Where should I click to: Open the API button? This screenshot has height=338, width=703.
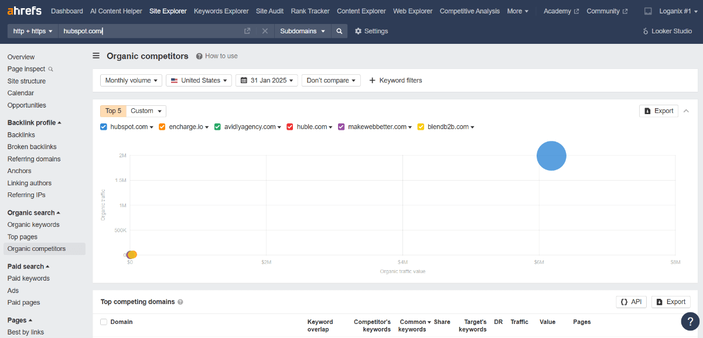[x=632, y=302]
